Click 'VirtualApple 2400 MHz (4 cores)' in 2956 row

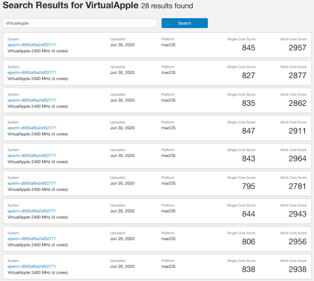(38, 245)
